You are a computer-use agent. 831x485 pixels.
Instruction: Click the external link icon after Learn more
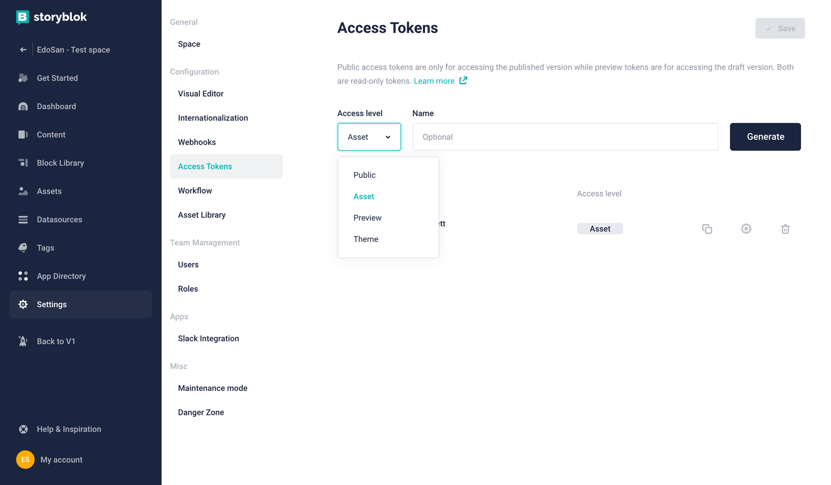click(463, 81)
